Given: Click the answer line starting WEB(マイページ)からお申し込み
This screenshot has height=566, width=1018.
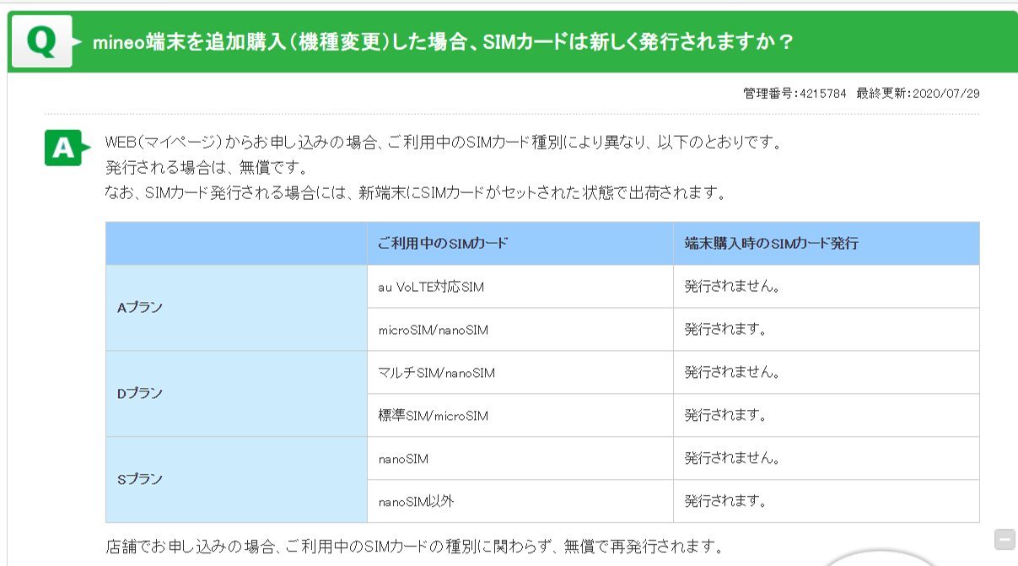Looking at the screenshot, I should click(444, 143).
